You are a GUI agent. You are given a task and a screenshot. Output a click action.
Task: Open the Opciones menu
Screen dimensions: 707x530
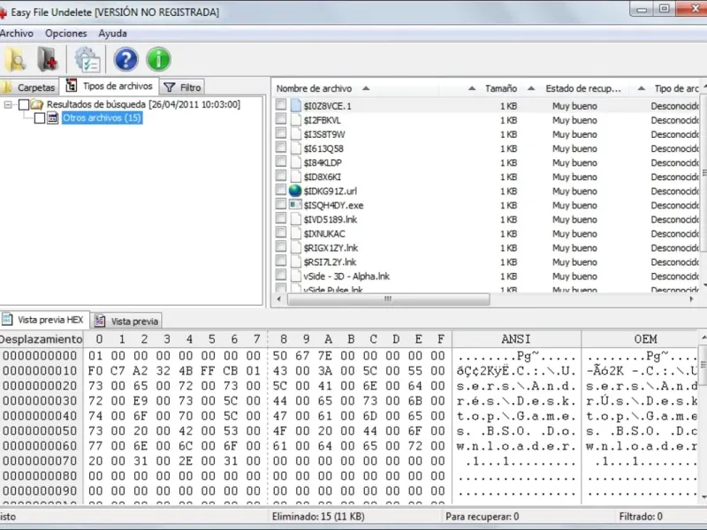pyautogui.click(x=65, y=34)
